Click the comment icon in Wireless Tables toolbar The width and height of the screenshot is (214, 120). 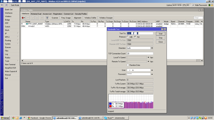click(x=42, y=18)
